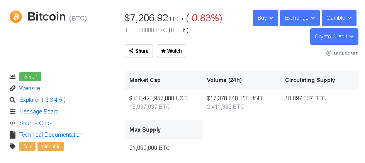Screen dimensions: 365x163
Task: Open Explorer alternative link 3
Action: click(x=51, y=100)
